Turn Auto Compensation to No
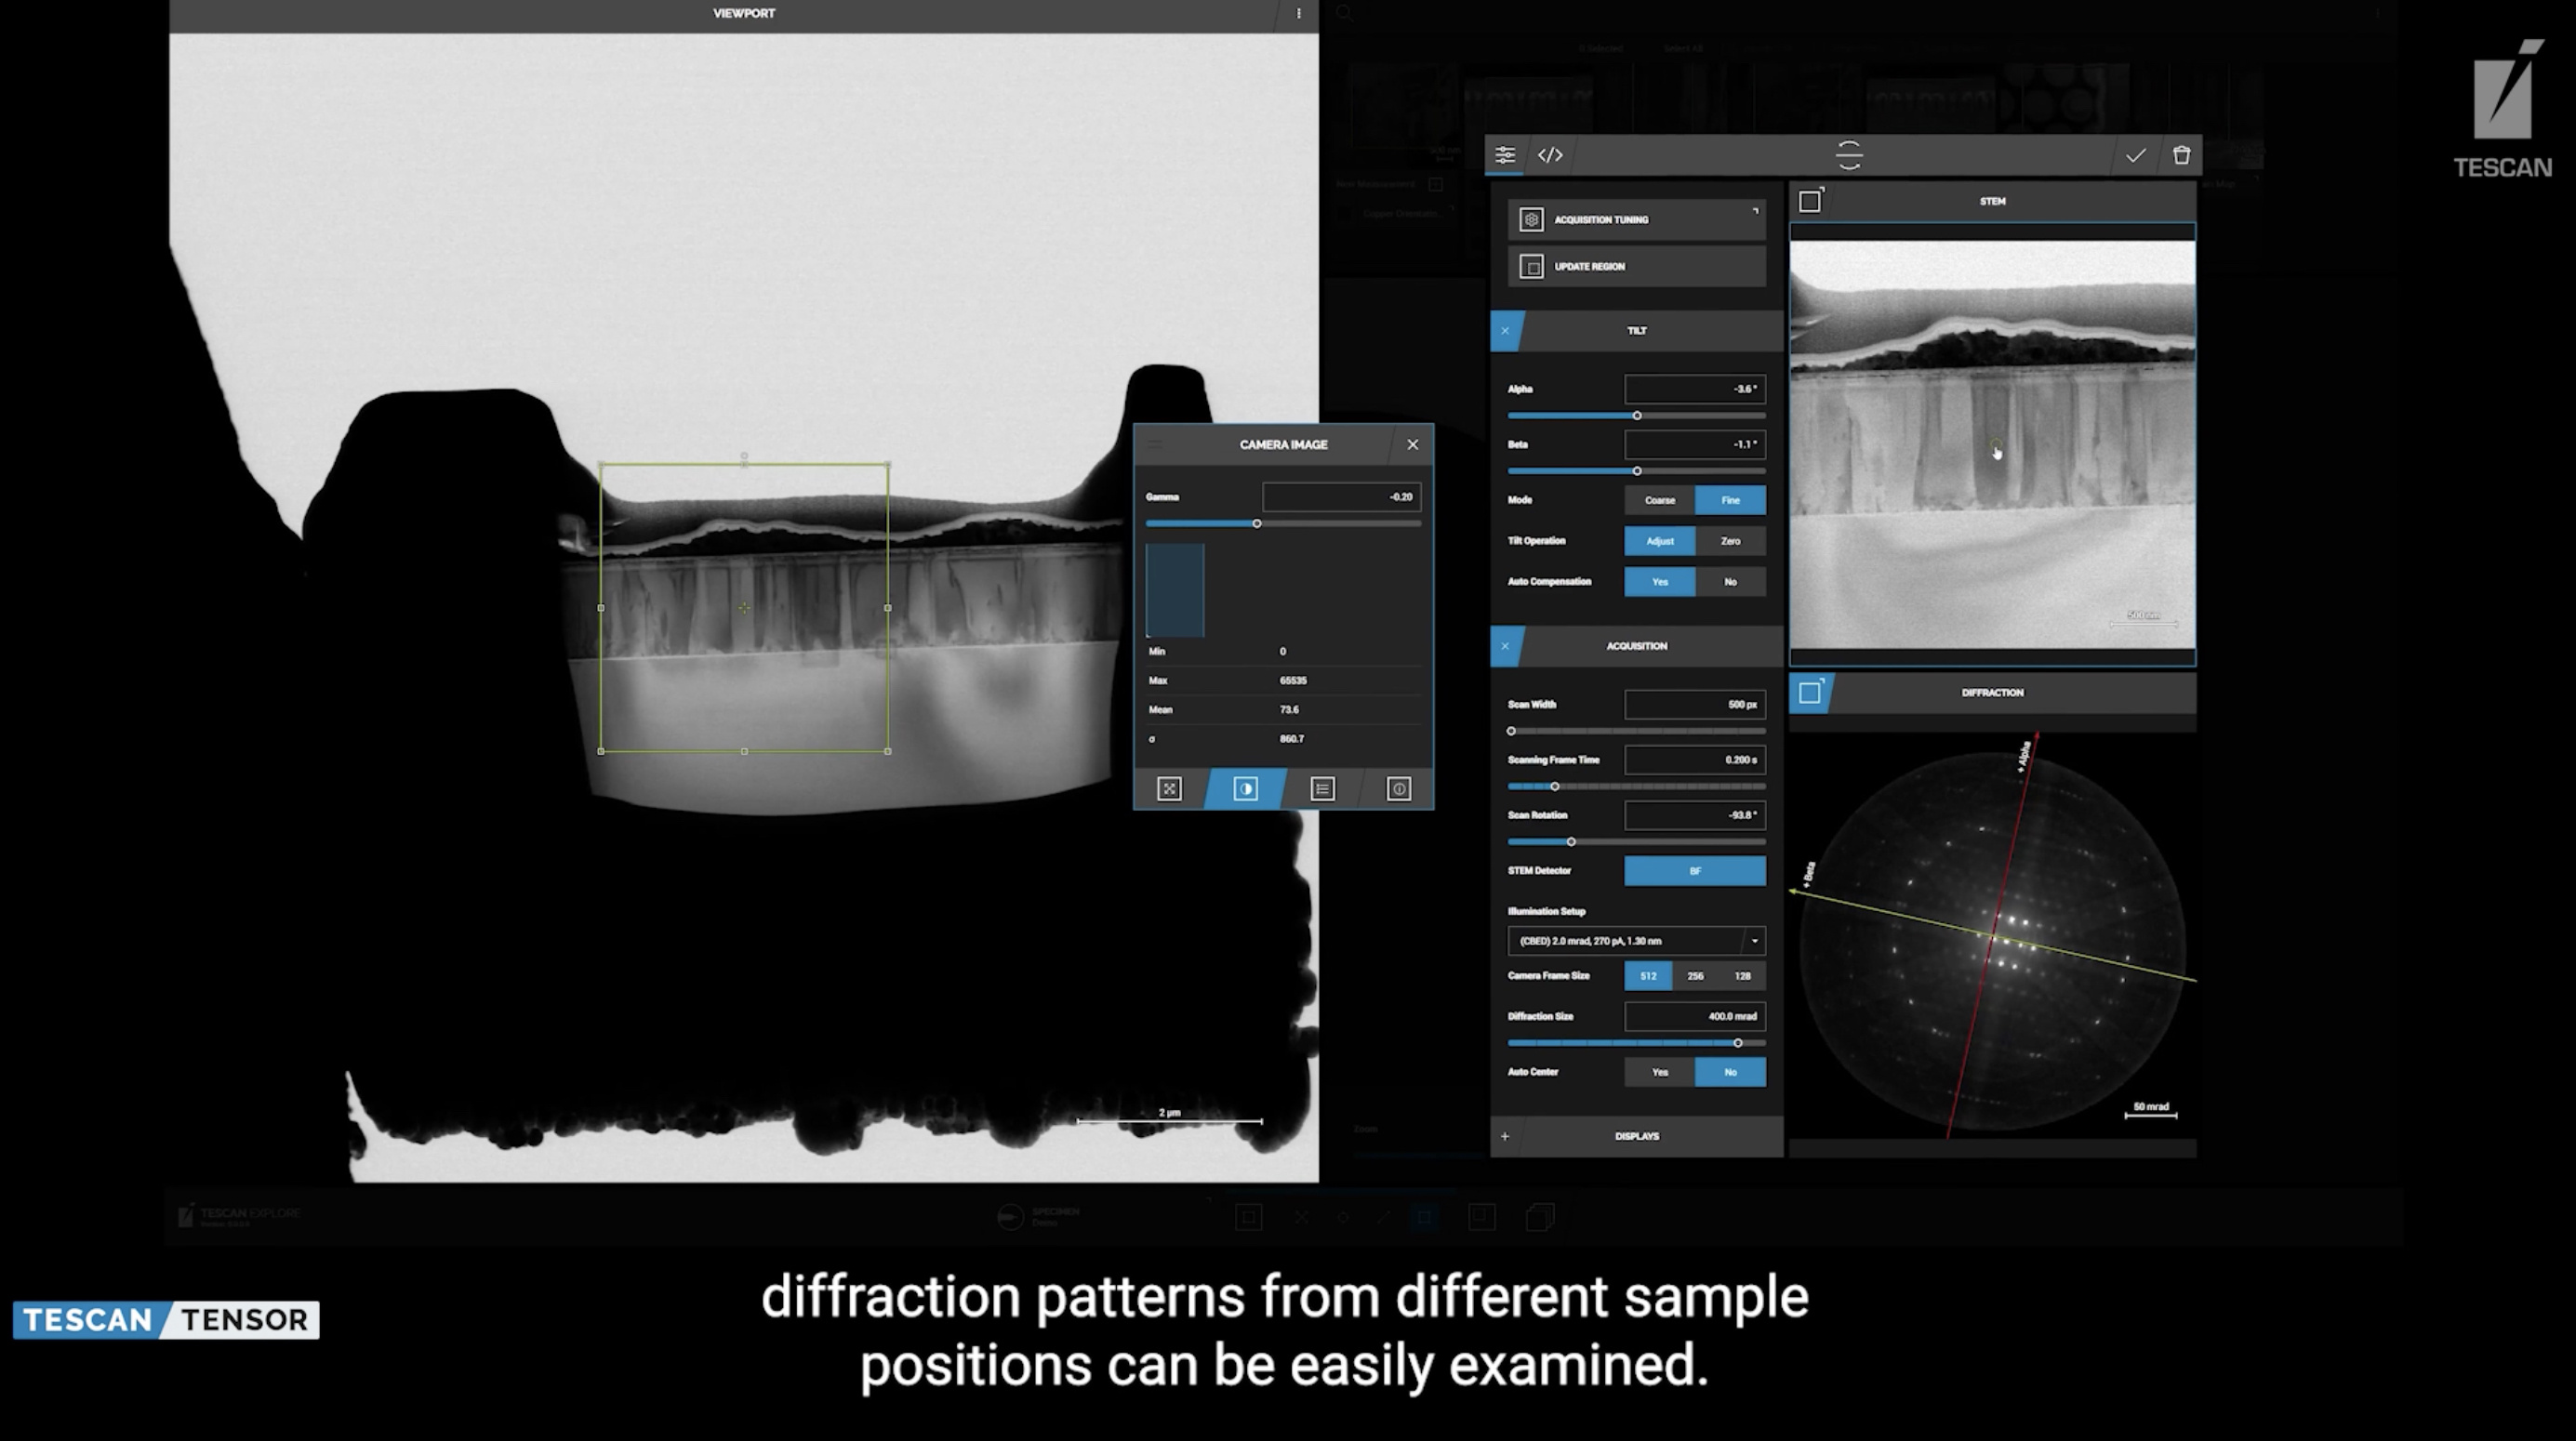The width and height of the screenshot is (2576, 1441). point(1730,582)
